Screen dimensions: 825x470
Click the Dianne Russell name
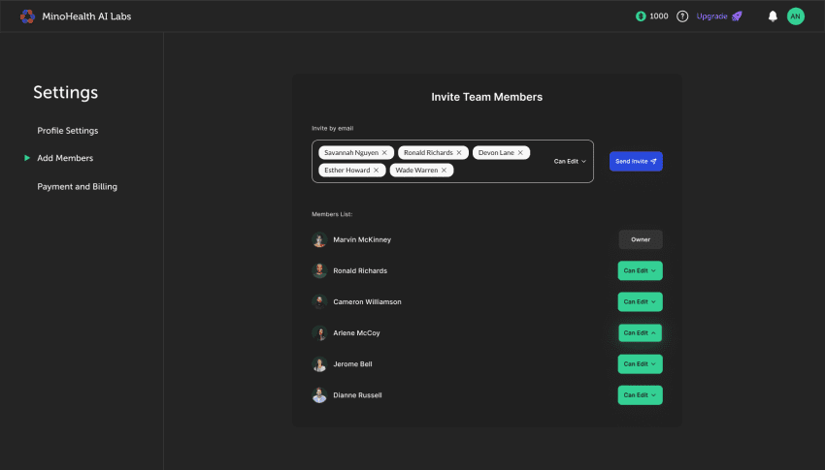point(357,395)
